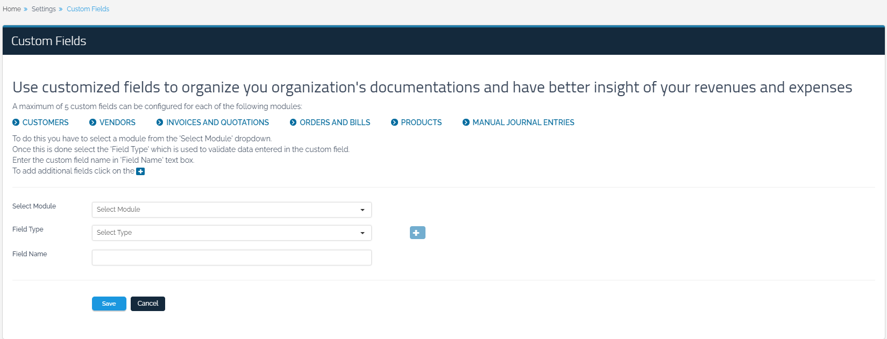Image resolution: width=887 pixels, height=339 pixels.
Task: Click the Custom Fields breadcrumb link
Action: point(88,9)
